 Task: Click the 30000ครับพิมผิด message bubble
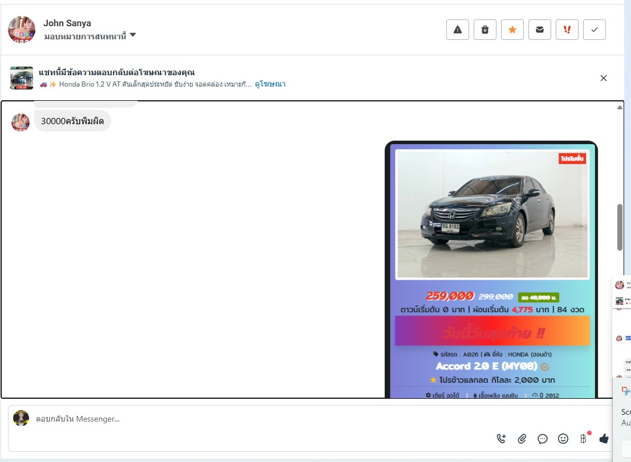point(72,121)
